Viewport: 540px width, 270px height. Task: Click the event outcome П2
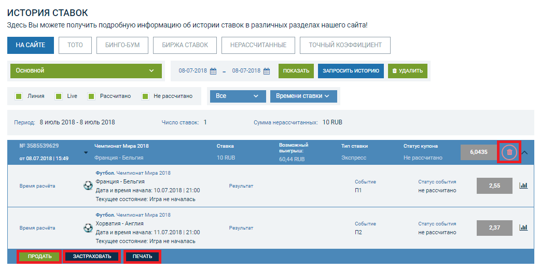tap(358, 233)
